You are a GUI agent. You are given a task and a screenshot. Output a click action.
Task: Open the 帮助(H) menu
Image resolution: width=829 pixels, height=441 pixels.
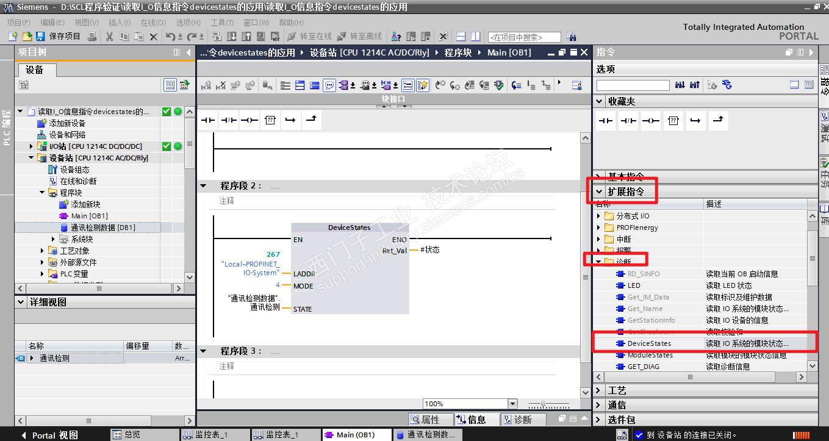[x=291, y=23]
